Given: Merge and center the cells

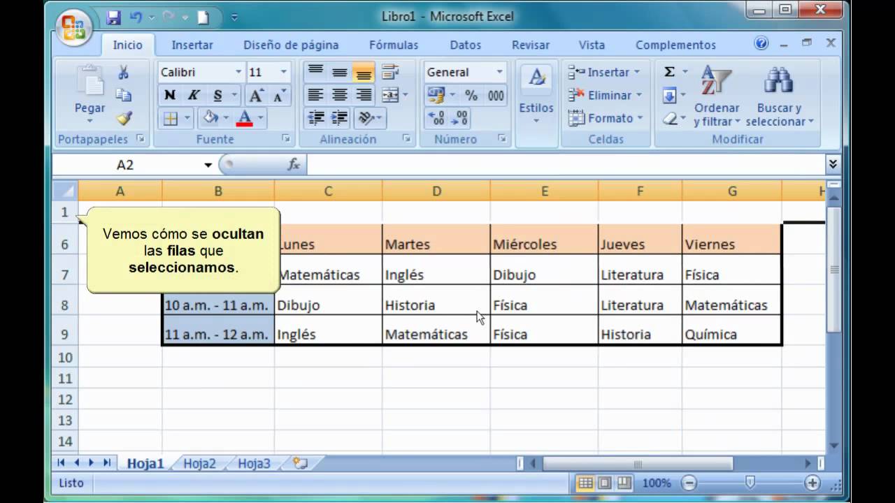Looking at the screenshot, I should point(390,95).
